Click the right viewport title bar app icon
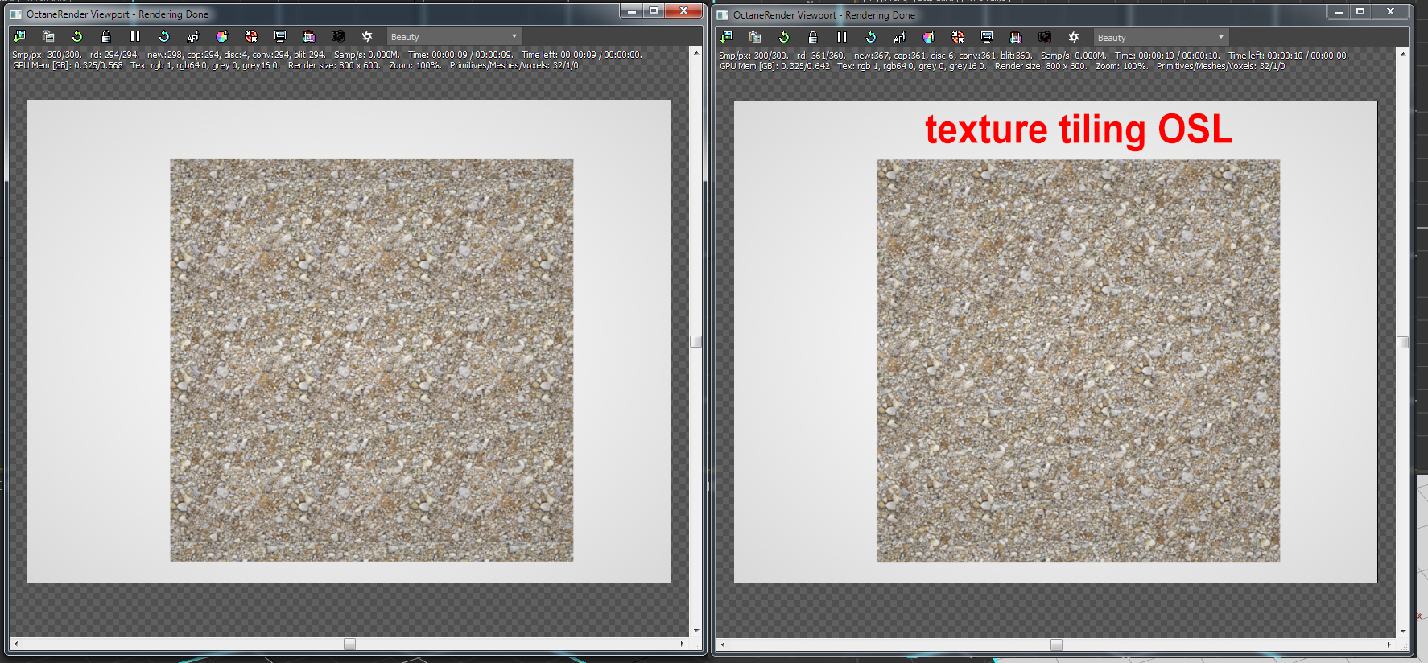This screenshot has height=663, width=1428. 722,15
